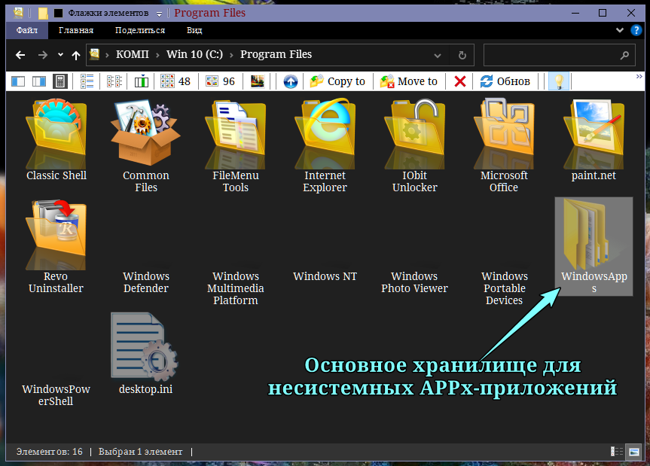Switch to large icons in status bar
This screenshot has width=650, height=466.
pyautogui.click(x=634, y=452)
